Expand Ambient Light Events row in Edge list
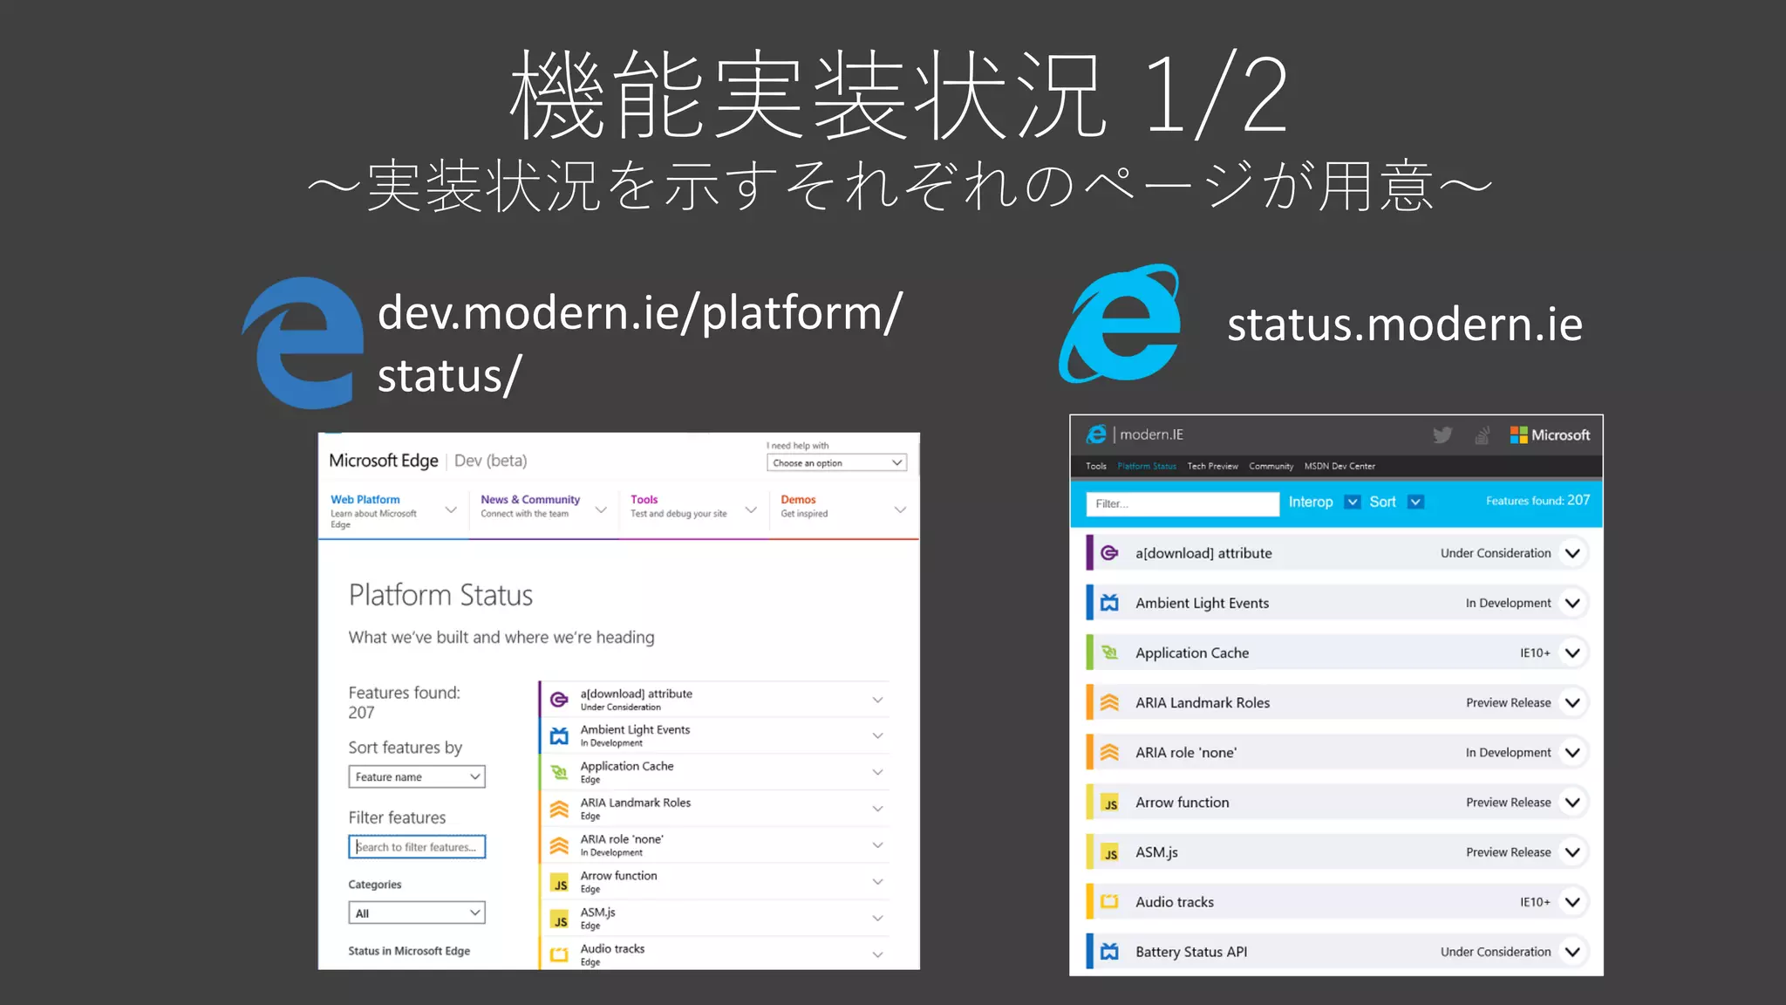1786x1005 pixels. (x=877, y=736)
